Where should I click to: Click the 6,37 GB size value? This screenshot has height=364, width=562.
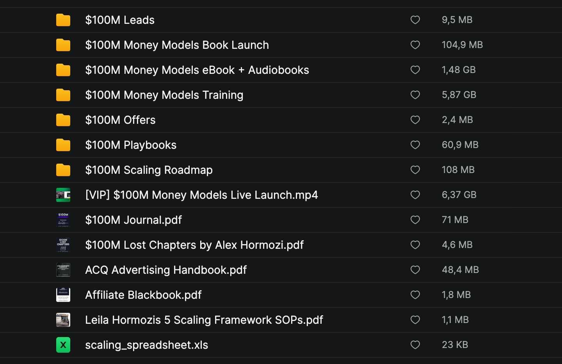click(459, 195)
